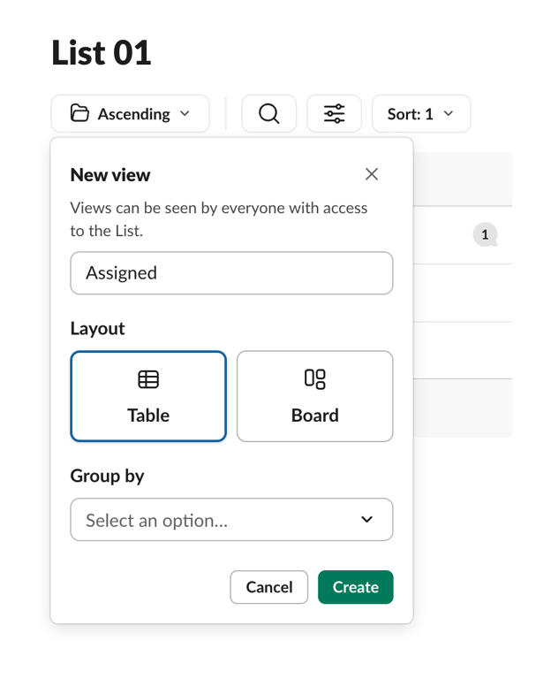This screenshot has width=551, height=679.
Task: Open the Group by select box
Action: [x=232, y=520]
